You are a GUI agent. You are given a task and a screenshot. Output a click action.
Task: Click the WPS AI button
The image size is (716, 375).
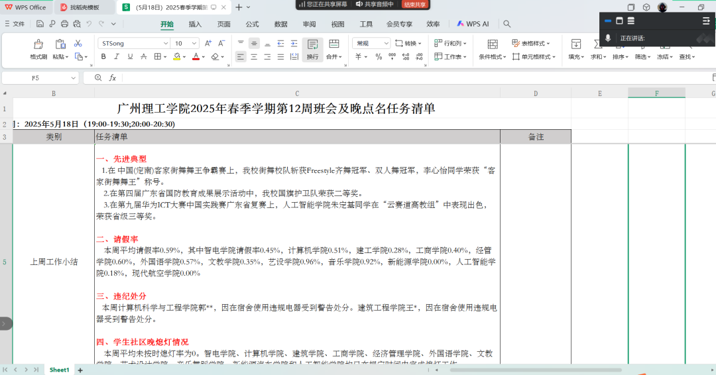coord(472,24)
